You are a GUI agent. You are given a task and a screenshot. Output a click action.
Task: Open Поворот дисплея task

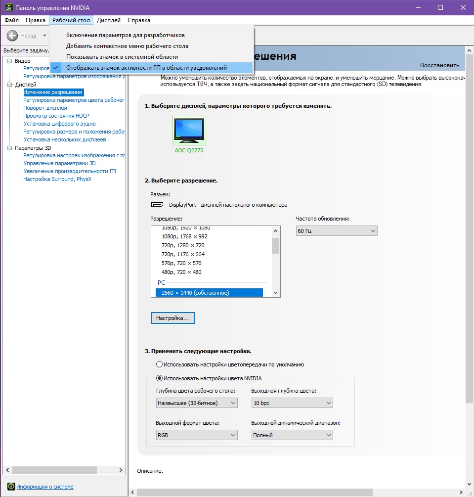tap(45, 108)
